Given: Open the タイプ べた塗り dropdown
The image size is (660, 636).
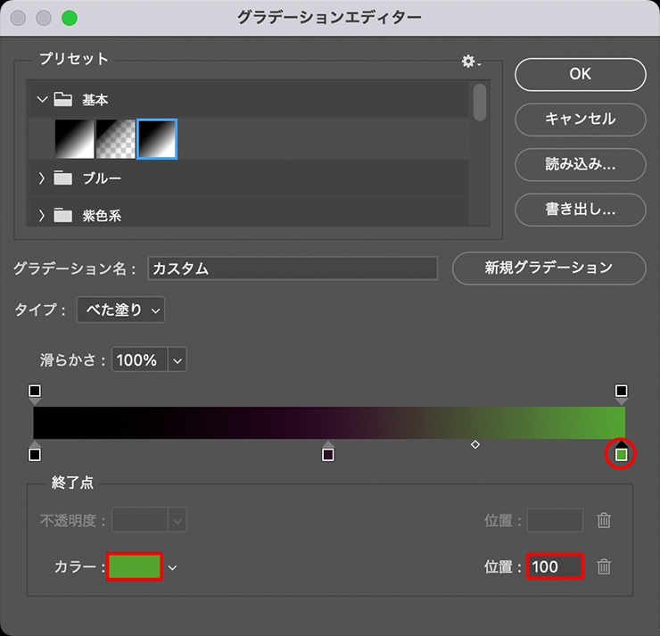Looking at the screenshot, I should (x=120, y=310).
